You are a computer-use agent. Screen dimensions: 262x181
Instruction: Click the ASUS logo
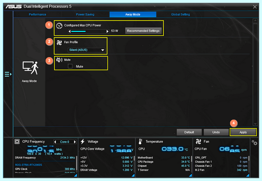14,7
